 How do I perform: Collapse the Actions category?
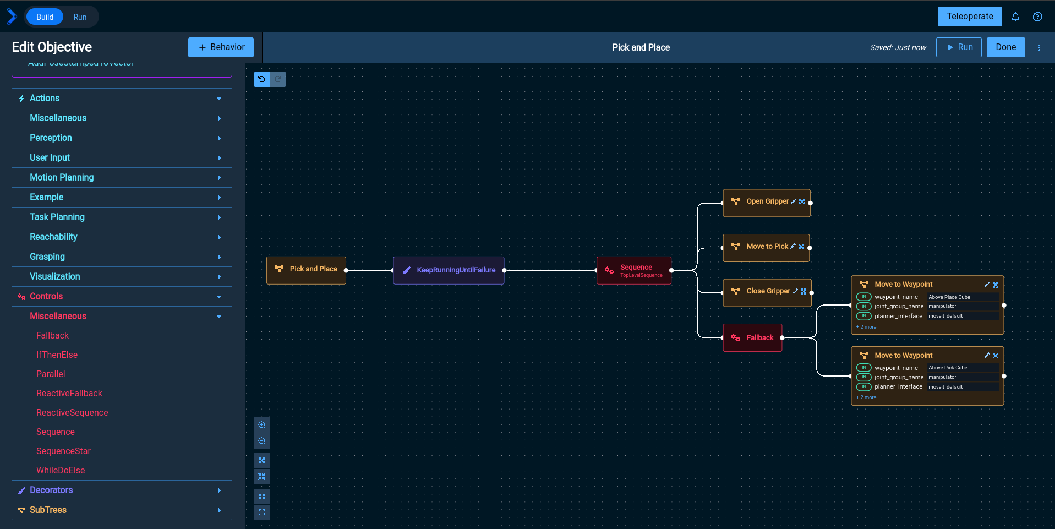pos(122,99)
